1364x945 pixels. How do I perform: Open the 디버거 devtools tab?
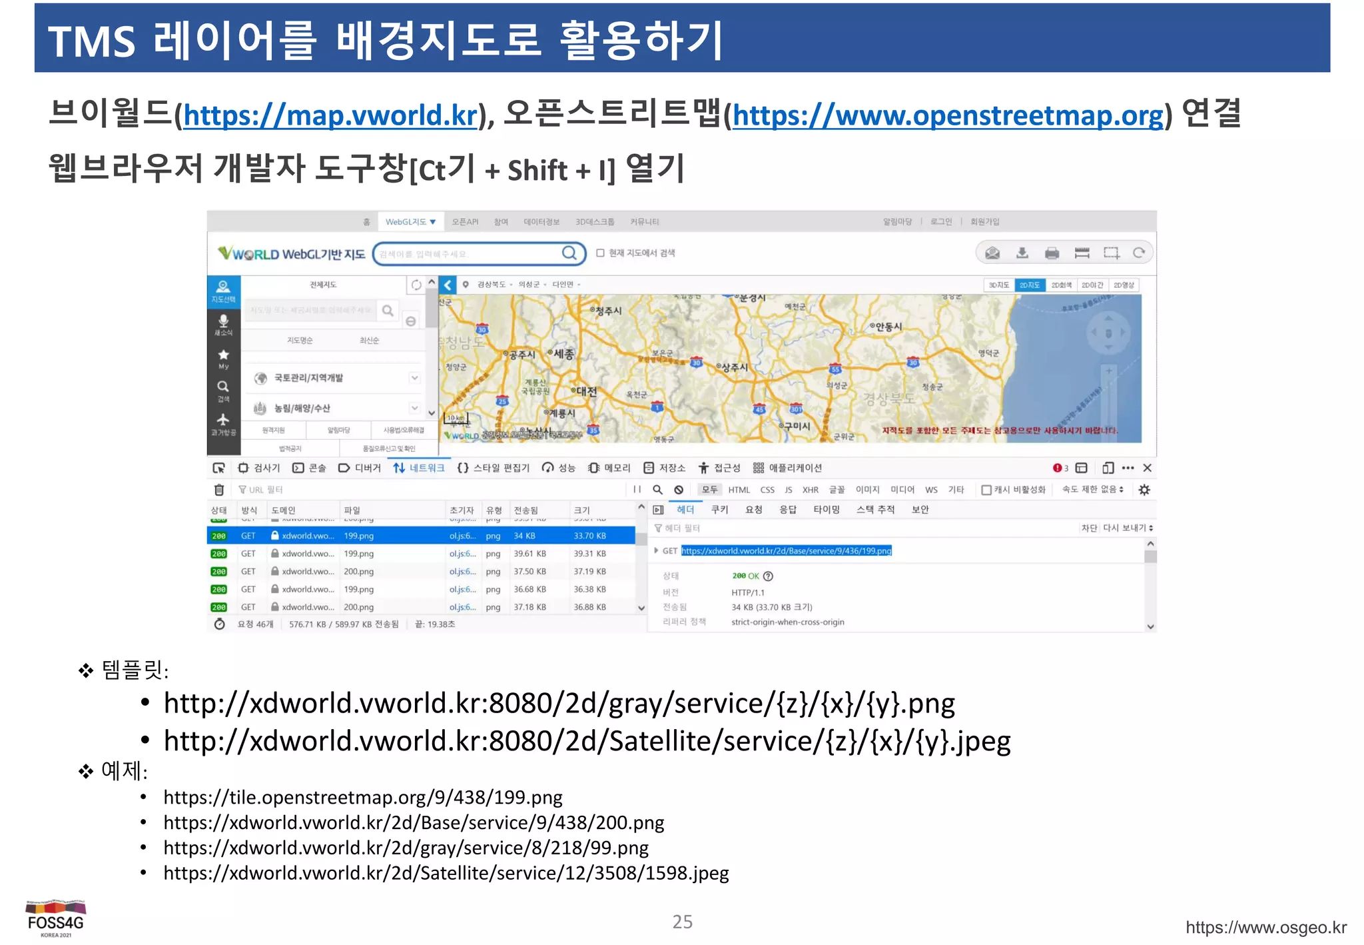tap(360, 468)
